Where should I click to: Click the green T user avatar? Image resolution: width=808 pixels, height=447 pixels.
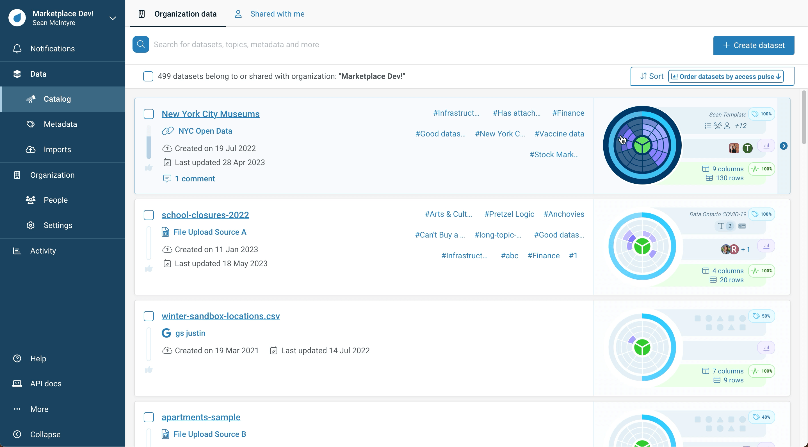[x=747, y=148]
